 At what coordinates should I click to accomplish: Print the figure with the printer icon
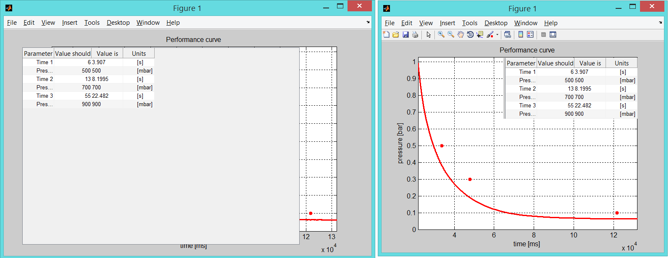click(x=415, y=35)
